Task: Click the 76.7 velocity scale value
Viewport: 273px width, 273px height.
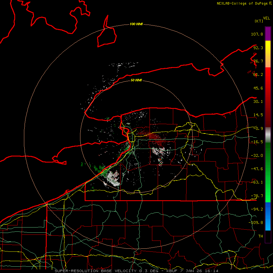Action: (x=258, y=61)
